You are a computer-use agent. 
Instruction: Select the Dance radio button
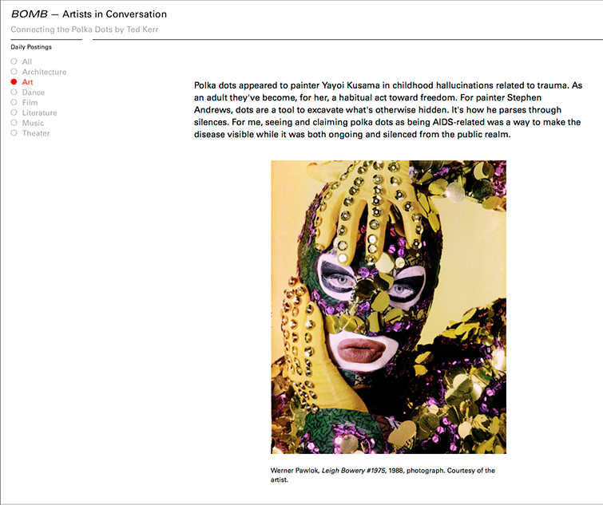pyautogui.click(x=14, y=93)
